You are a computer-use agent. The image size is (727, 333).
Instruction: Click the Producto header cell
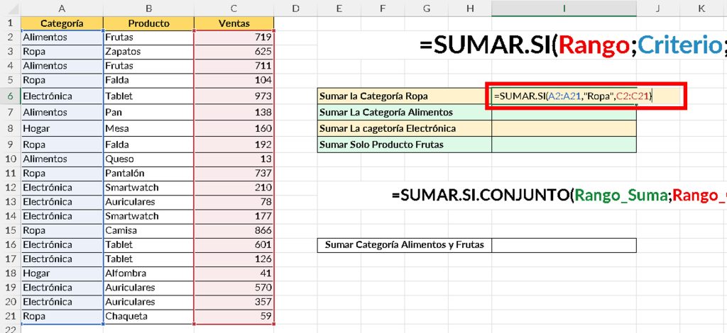(148, 23)
